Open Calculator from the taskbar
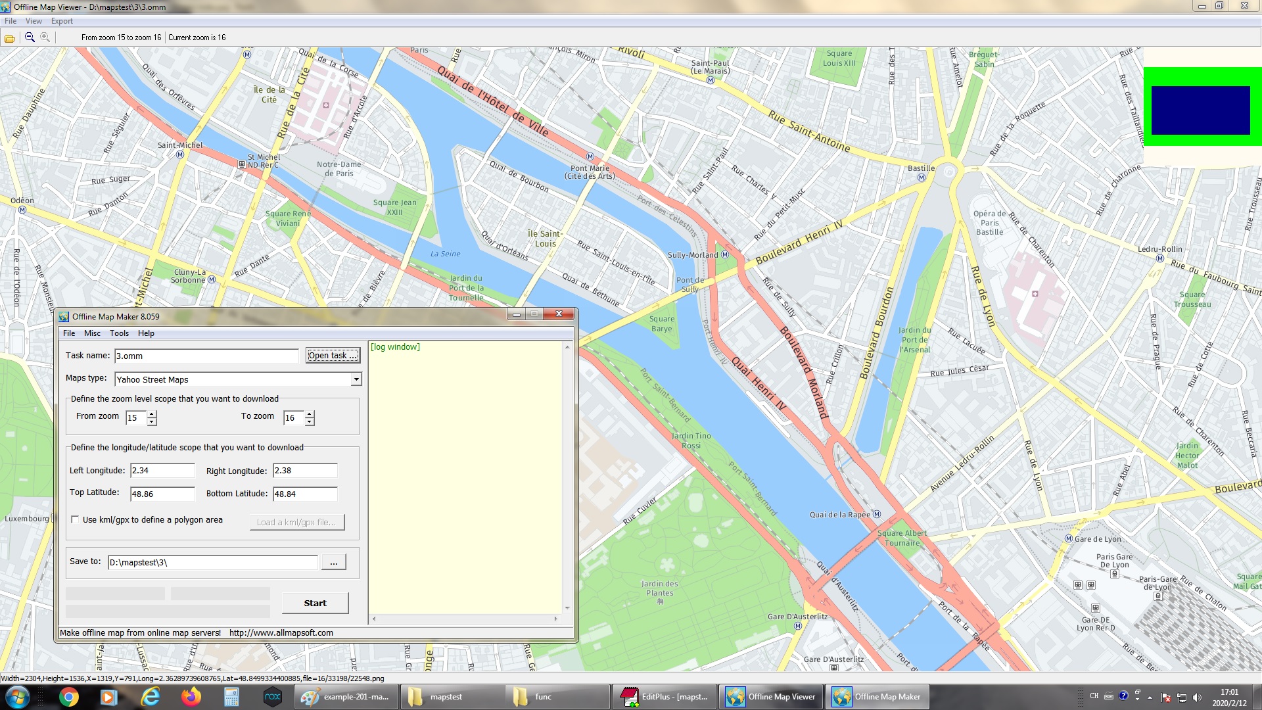The width and height of the screenshot is (1262, 710). click(231, 697)
